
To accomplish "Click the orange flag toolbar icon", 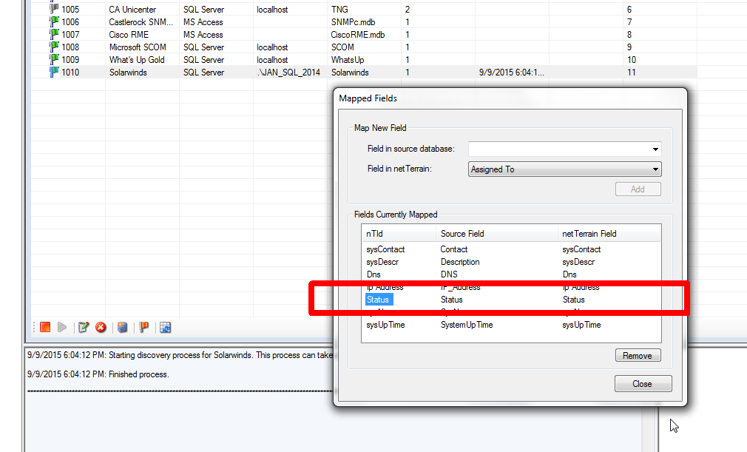I will coord(144,327).
